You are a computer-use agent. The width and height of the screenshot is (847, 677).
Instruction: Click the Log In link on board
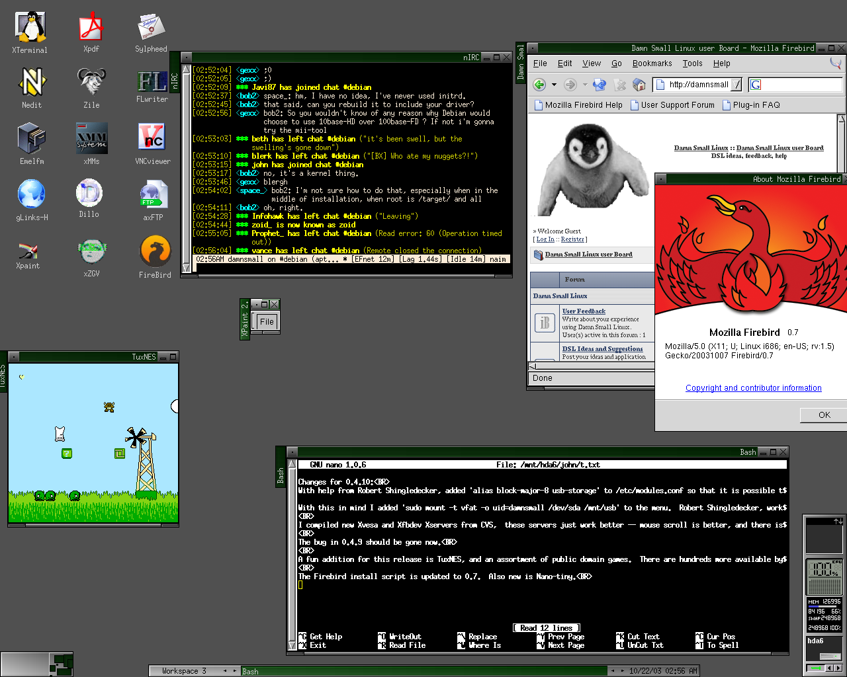pos(545,239)
